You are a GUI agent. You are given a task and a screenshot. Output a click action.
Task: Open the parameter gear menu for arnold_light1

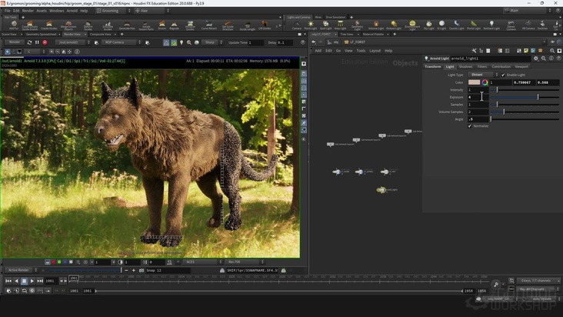[536, 58]
